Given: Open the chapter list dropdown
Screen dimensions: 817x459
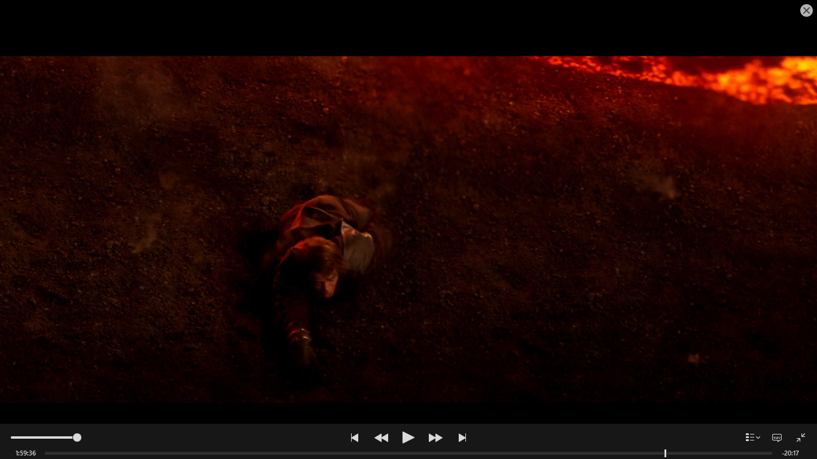Looking at the screenshot, I should click(752, 437).
